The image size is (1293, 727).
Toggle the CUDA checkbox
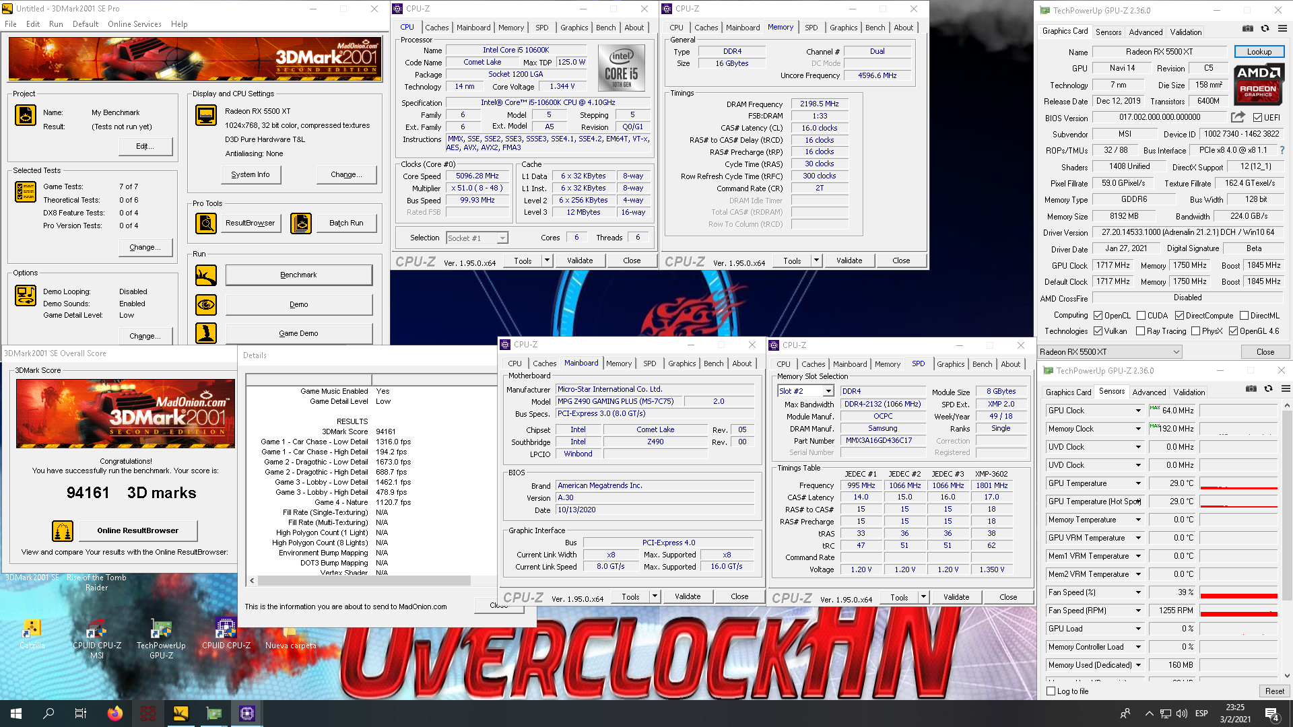click(x=1141, y=316)
